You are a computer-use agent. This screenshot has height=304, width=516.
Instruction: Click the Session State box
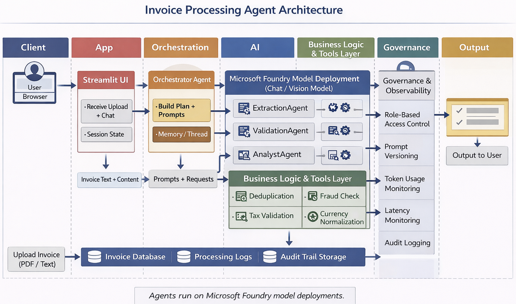pyautogui.click(x=107, y=134)
